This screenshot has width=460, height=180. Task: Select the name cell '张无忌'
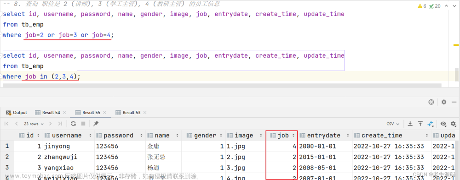(164, 157)
